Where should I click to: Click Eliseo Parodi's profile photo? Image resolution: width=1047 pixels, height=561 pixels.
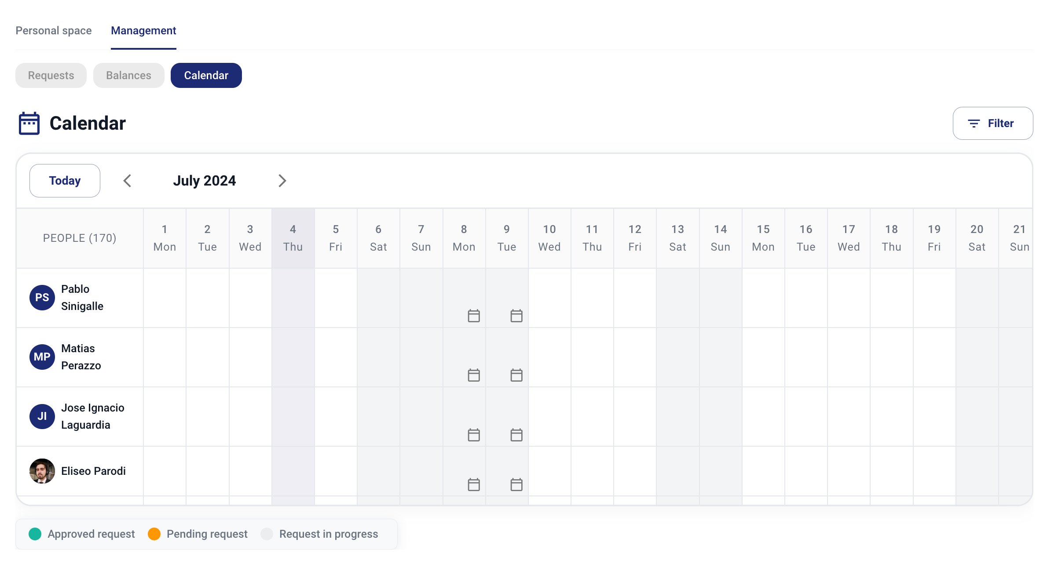(x=42, y=471)
